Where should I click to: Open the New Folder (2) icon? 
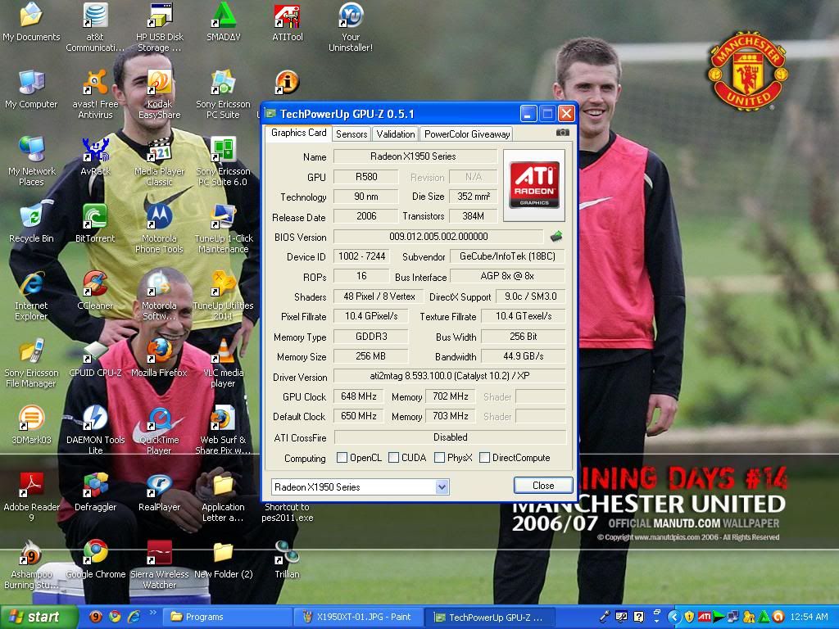(x=223, y=559)
